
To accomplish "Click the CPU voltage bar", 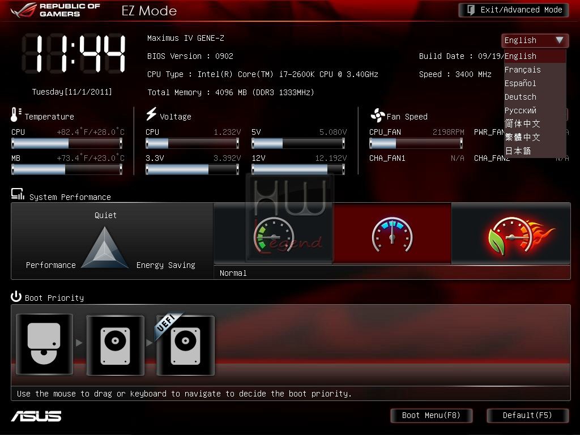I will pyautogui.click(x=193, y=143).
